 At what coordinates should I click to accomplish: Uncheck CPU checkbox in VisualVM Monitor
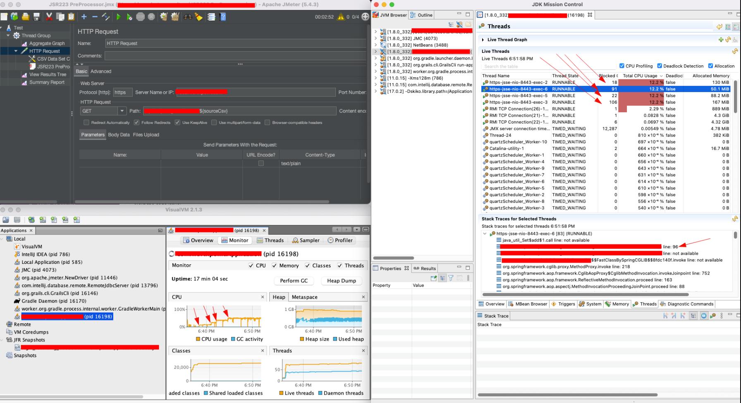251,266
